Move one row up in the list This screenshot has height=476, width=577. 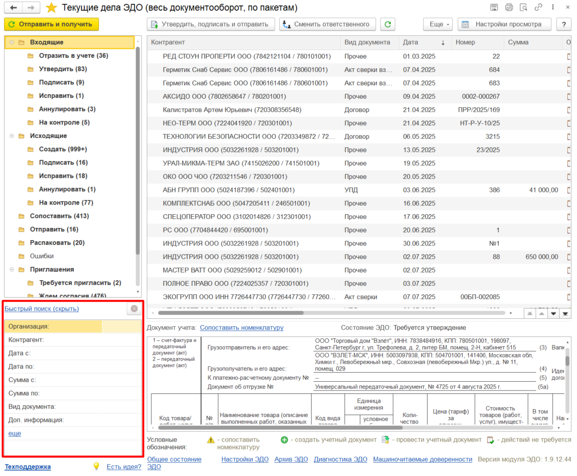coord(542,313)
